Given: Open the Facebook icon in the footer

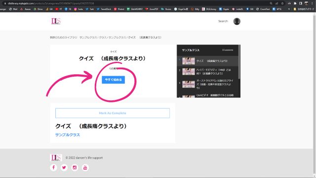Looking at the screenshot, I should click(x=54, y=168).
